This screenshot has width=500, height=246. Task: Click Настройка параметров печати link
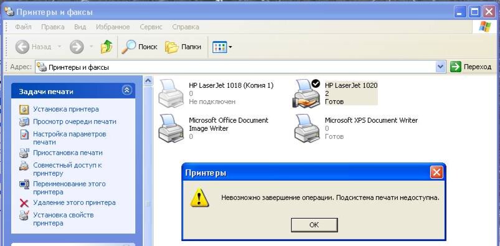tap(70, 138)
